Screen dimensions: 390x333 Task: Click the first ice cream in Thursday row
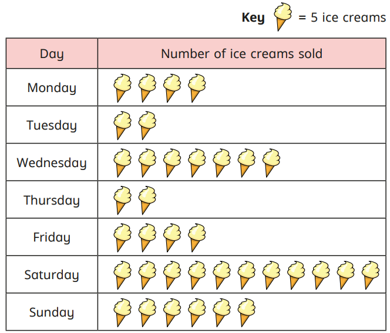point(122,200)
